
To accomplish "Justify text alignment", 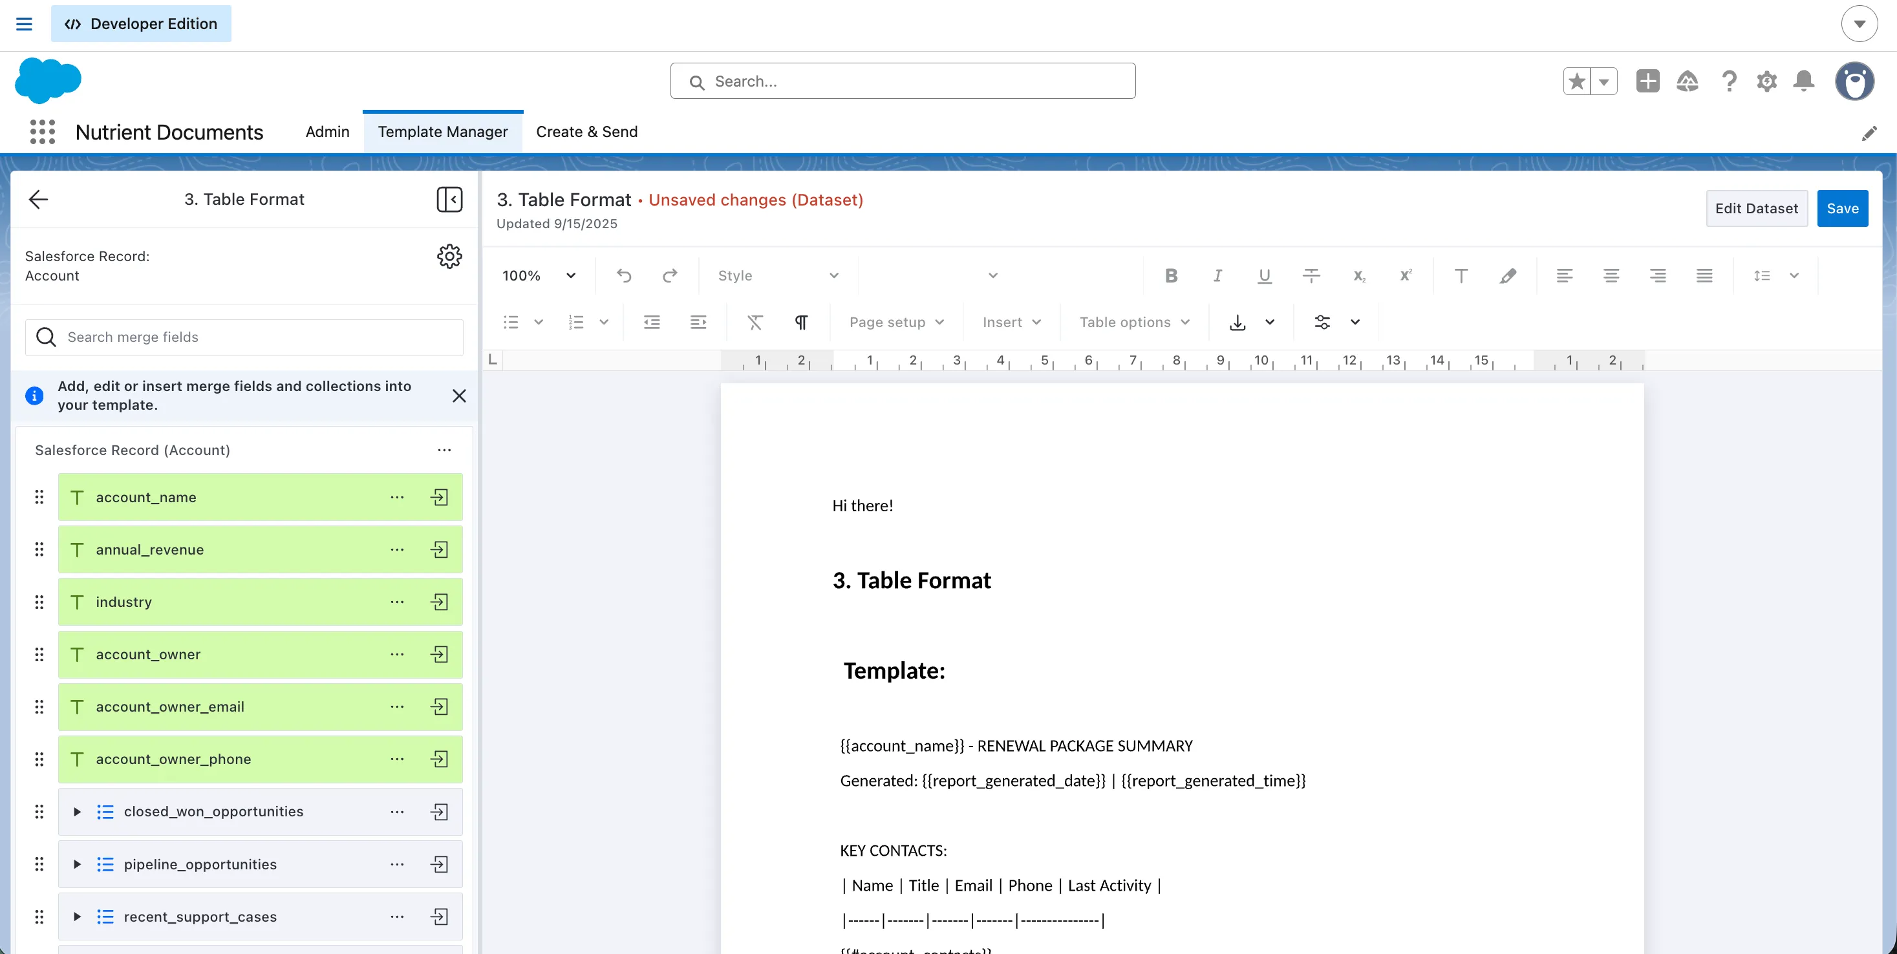I will tap(1704, 275).
